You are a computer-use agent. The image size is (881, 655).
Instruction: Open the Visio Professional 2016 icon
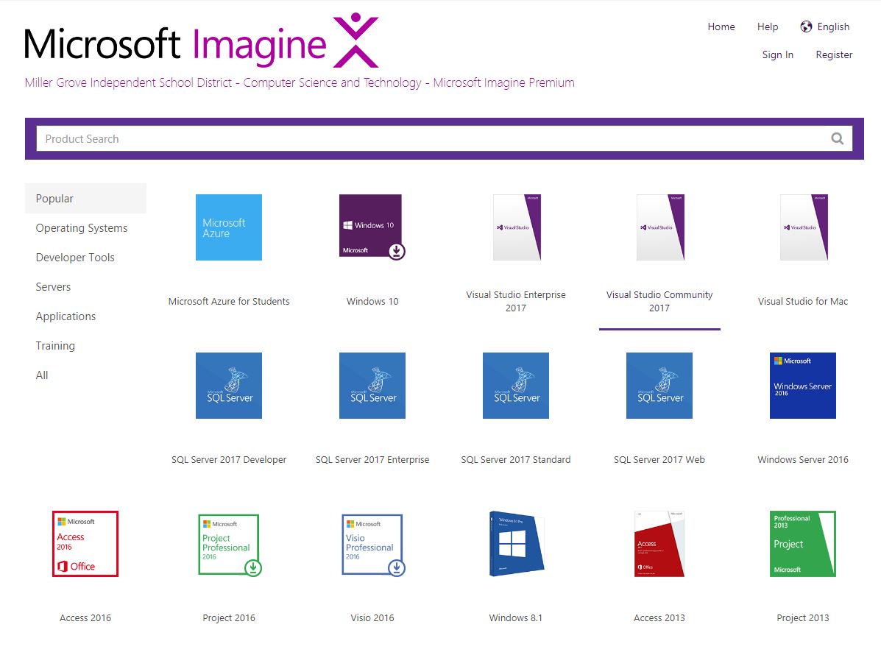(x=372, y=545)
